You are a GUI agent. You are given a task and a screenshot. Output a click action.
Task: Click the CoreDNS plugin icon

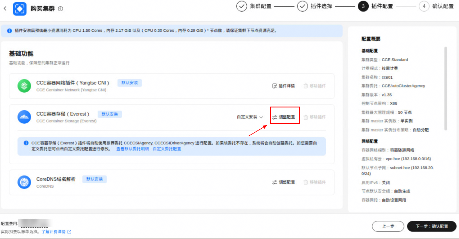(x=24, y=182)
